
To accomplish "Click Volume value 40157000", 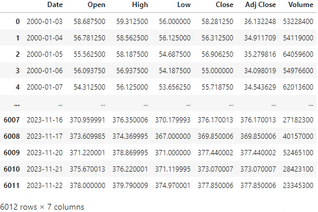I will (298, 136).
